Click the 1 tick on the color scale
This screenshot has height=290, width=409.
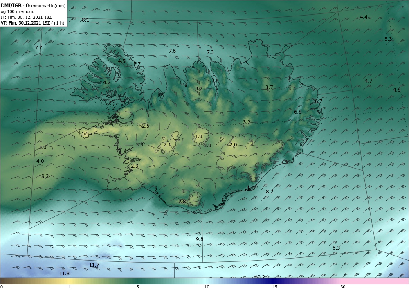point(70,287)
